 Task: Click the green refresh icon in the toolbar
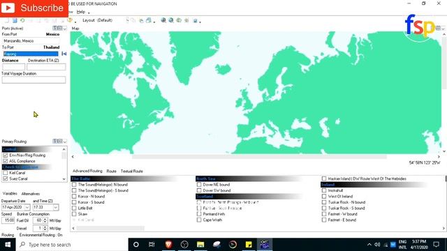(22, 20)
